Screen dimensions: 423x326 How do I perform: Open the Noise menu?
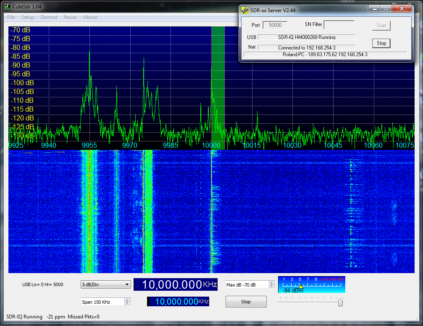point(70,17)
